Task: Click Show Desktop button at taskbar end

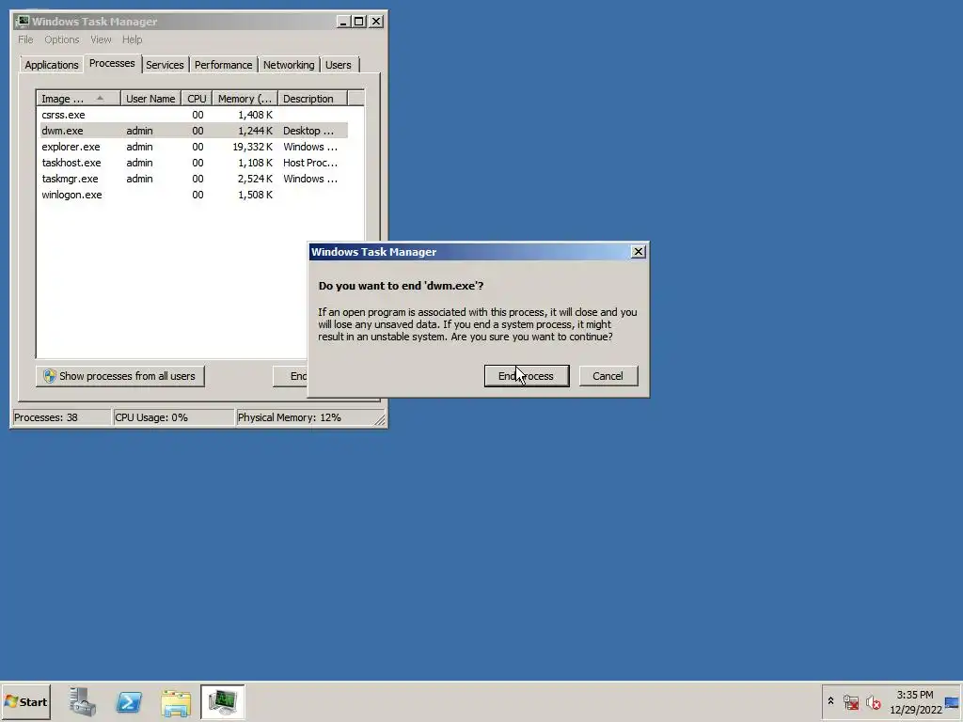Action: tap(953, 701)
